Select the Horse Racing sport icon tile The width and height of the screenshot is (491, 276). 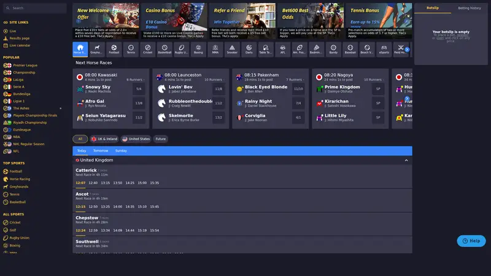coord(80,50)
